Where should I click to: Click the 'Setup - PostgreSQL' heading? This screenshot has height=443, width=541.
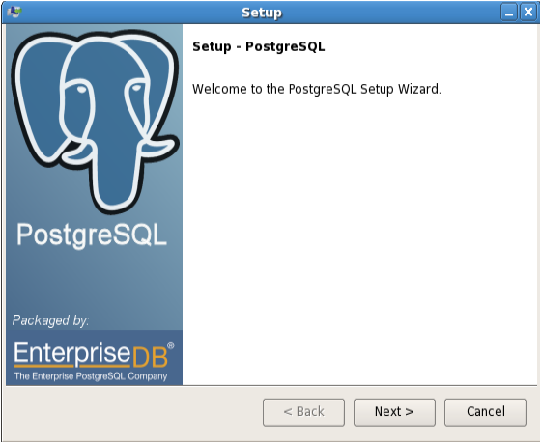259,47
